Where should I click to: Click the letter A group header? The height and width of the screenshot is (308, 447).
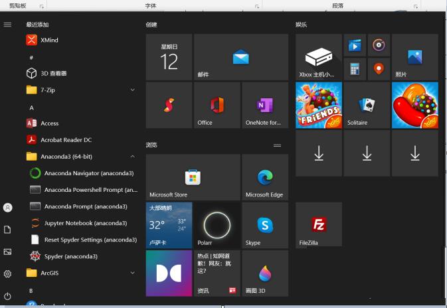point(31,107)
